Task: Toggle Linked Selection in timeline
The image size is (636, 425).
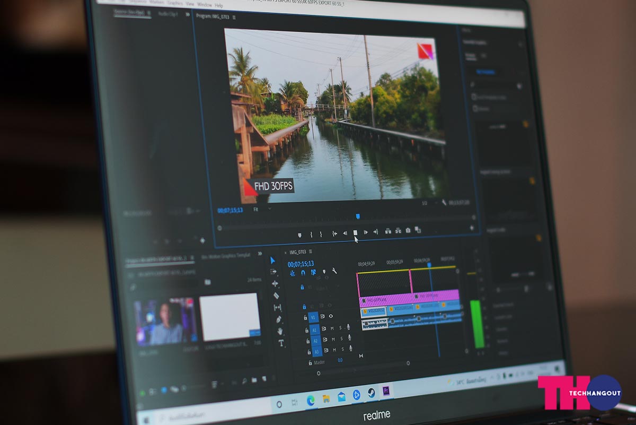Action: [313, 272]
